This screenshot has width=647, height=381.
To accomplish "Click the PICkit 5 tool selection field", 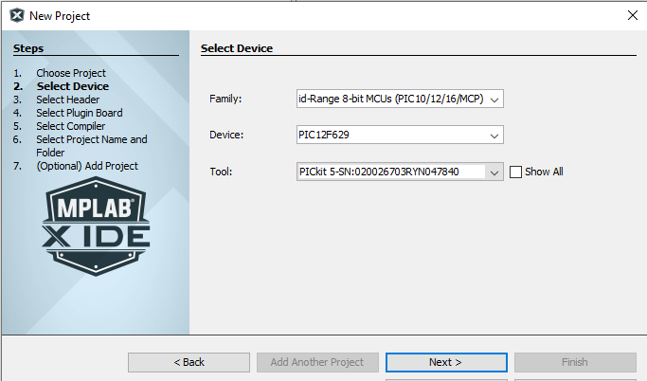I will point(390,172).
